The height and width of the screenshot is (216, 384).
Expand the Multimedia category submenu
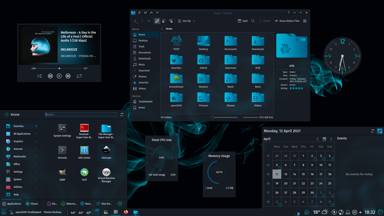click(x=21, y=157)
